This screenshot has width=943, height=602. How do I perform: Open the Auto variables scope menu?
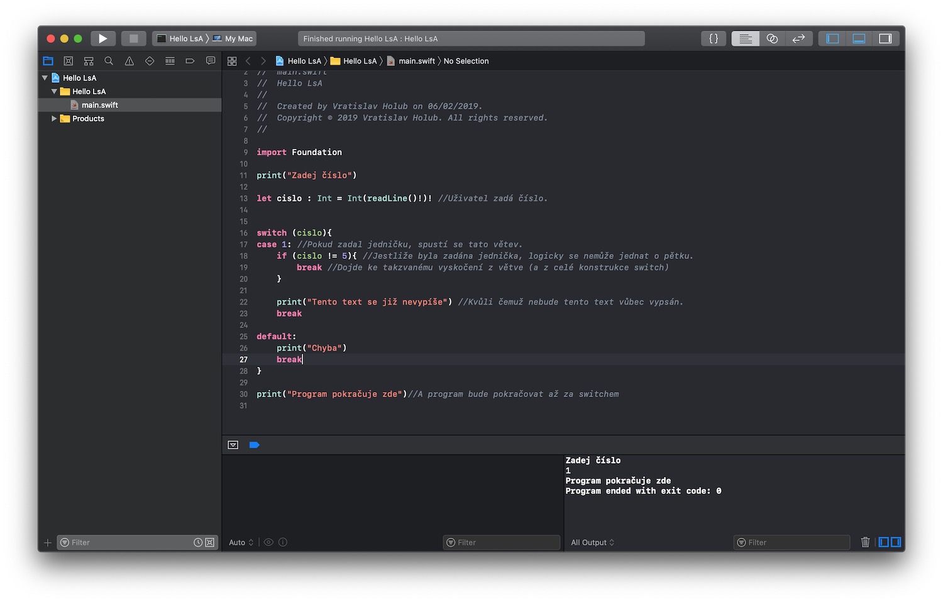241,542
